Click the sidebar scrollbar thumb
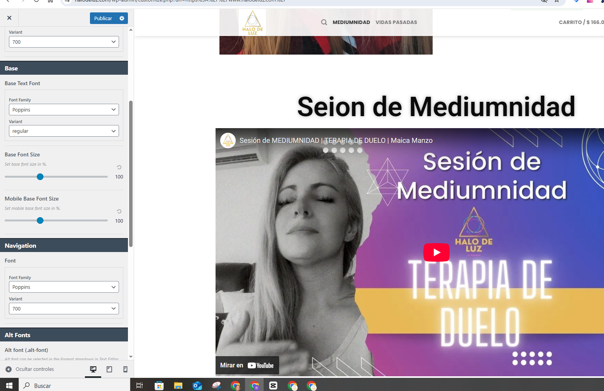The image size is (604, 391). (131, 173)
